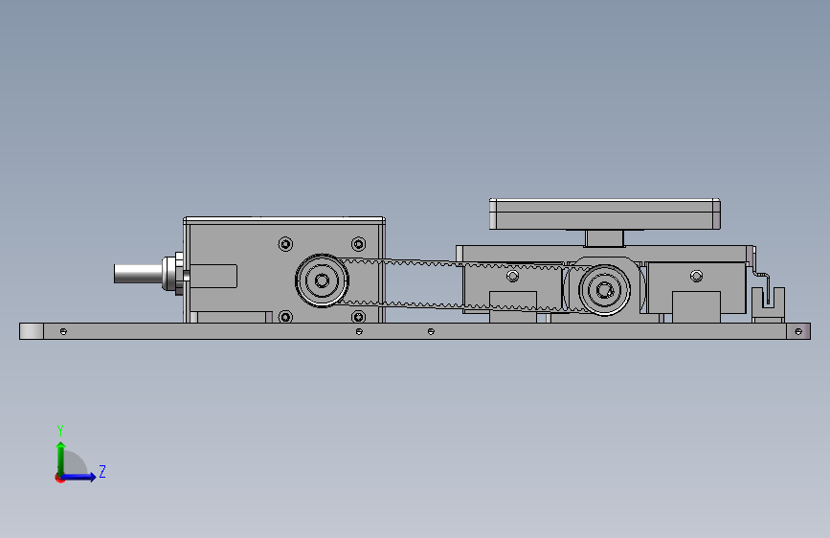Select the left timing pulley on the motor housing

(322, 280)
